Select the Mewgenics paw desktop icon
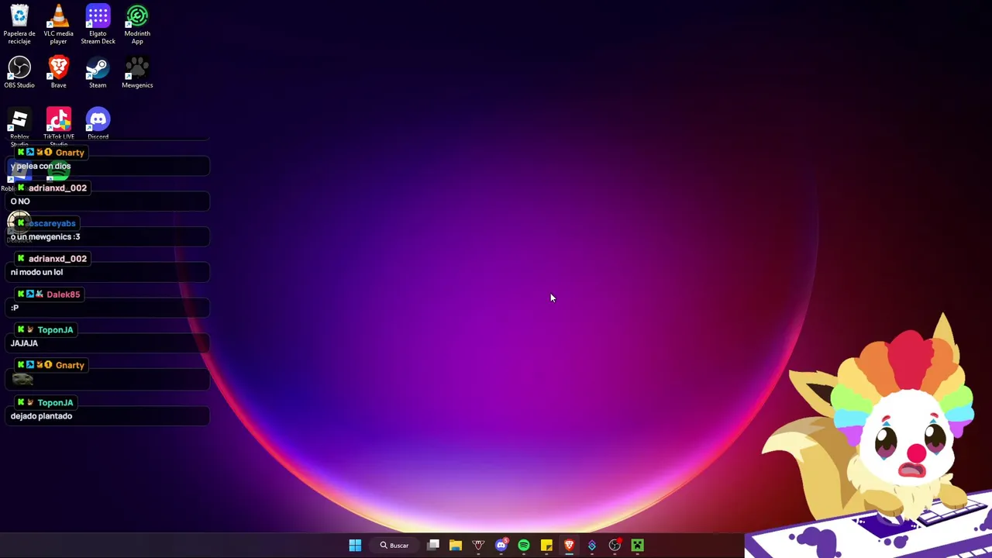992x558 pixels. pos(137,73)
